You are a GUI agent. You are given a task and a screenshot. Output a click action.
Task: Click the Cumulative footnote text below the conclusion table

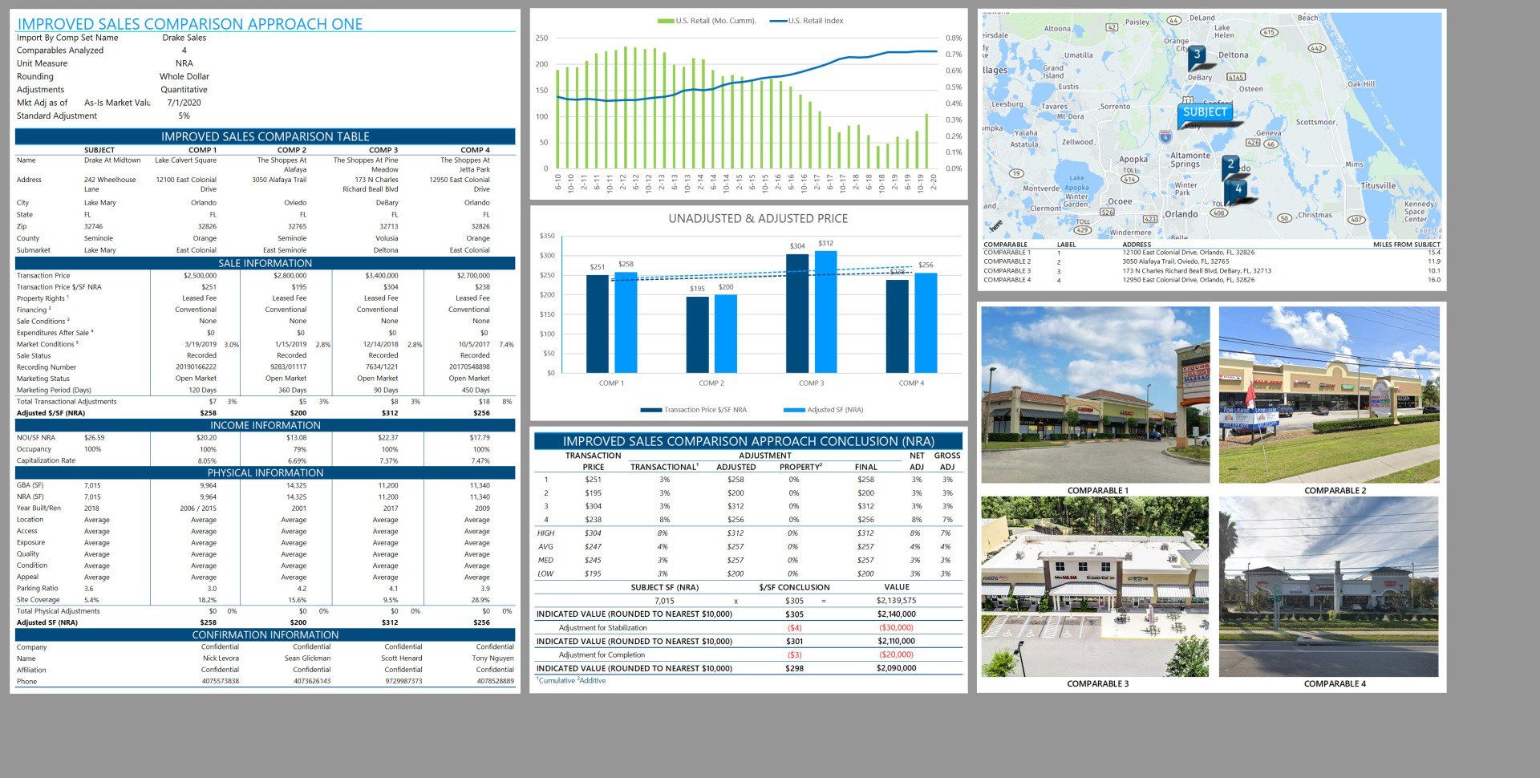[x=556, y=681]
